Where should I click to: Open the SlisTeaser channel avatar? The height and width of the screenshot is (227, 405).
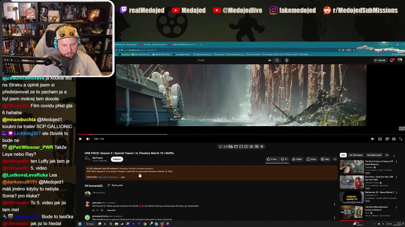click(87, 159)
